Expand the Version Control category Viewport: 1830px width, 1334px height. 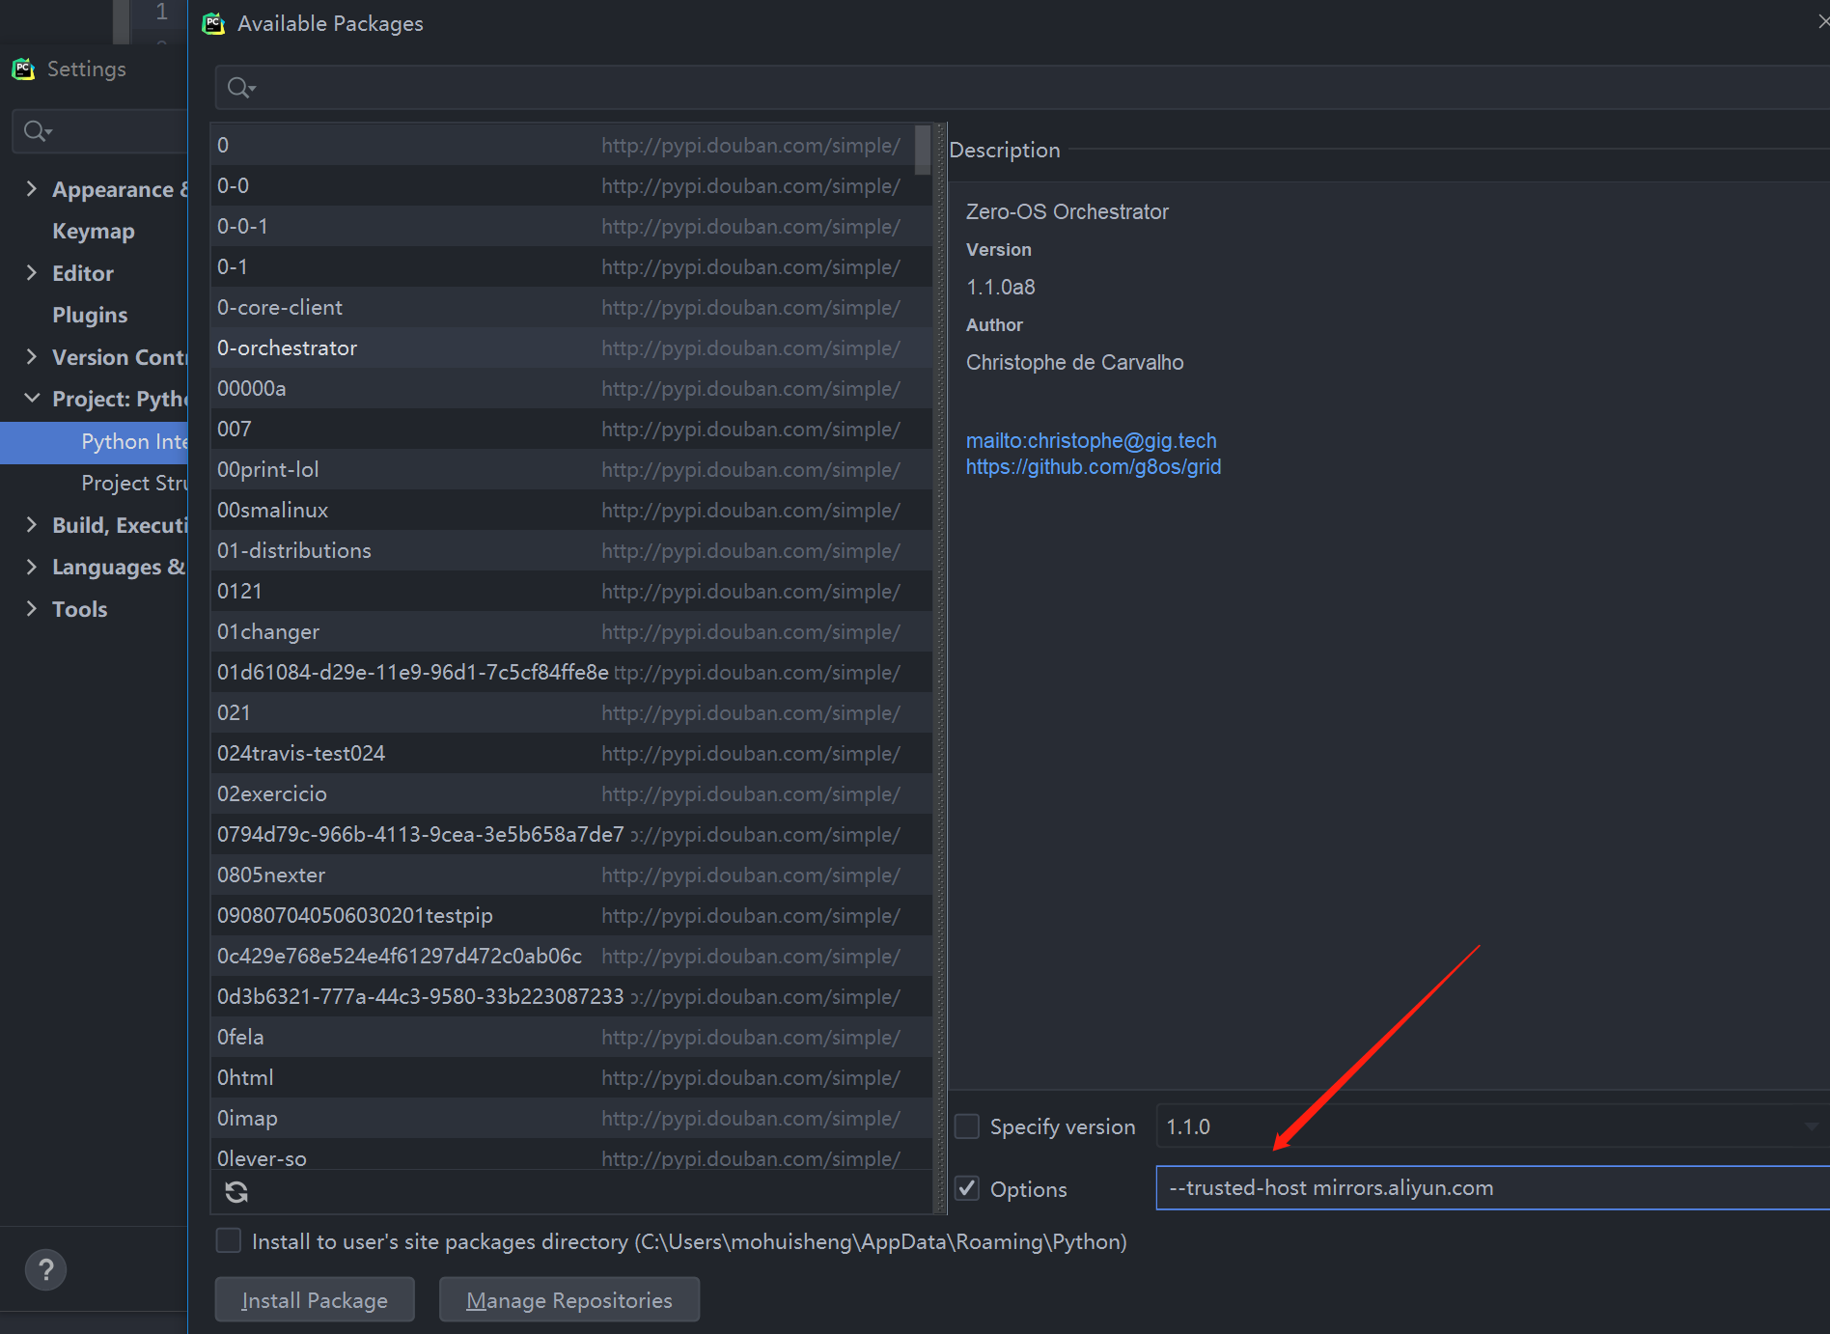32,356
